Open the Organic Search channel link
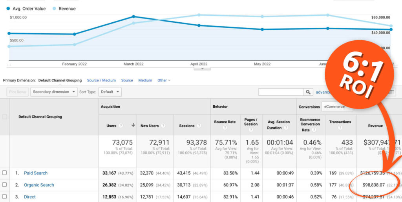The height and width of the screenshot is (202, 402). [39, 185]
